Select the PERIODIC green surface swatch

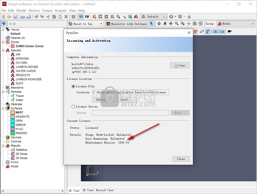(x=13, y=133)
